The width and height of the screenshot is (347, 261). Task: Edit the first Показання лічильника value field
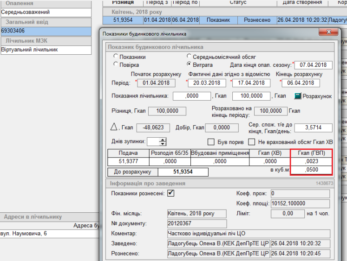(192, 96)
